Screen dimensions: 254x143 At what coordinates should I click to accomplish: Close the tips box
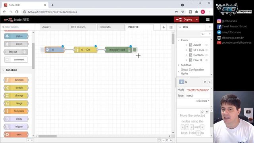tap(207, 112)
